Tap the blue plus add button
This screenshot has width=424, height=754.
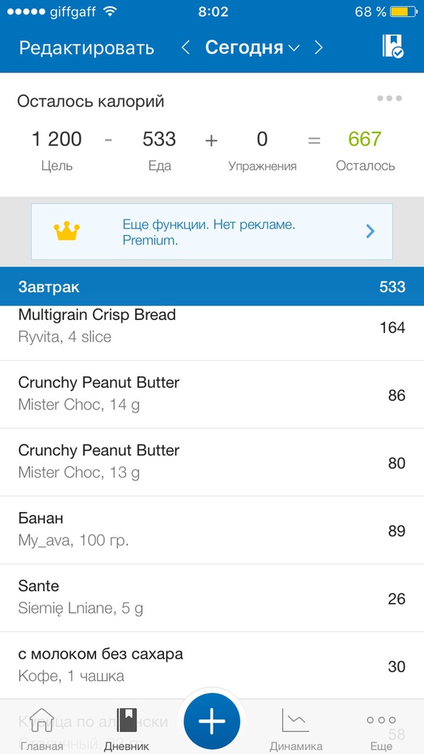[x=211, y=721]
